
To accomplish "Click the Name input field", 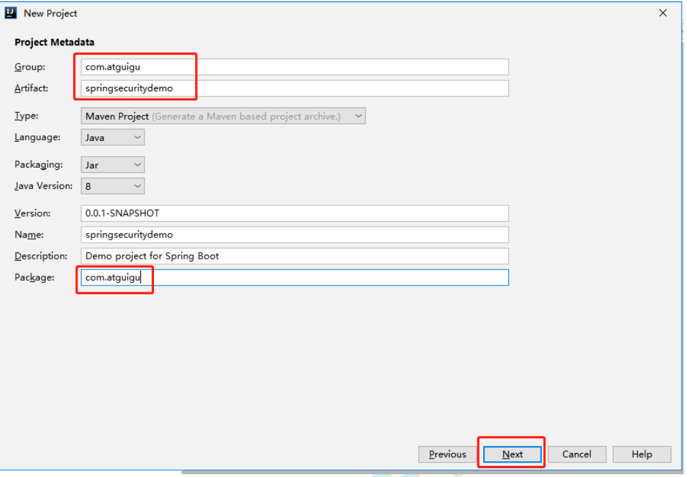I will [294, 235].
